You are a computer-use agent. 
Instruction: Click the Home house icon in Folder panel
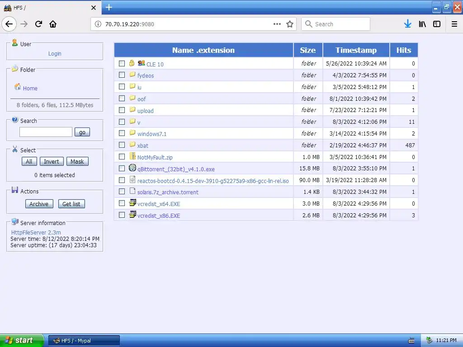pos(18,87)
